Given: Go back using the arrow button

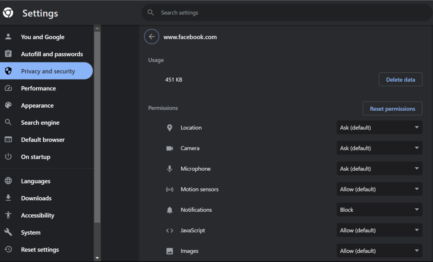Looking at the screenshot, I should 152,37.
